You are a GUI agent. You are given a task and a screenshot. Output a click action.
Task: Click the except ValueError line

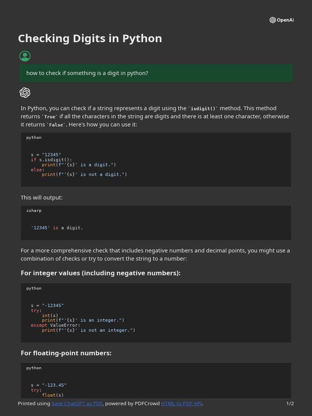pyautogui.click(x=55, y=325)
